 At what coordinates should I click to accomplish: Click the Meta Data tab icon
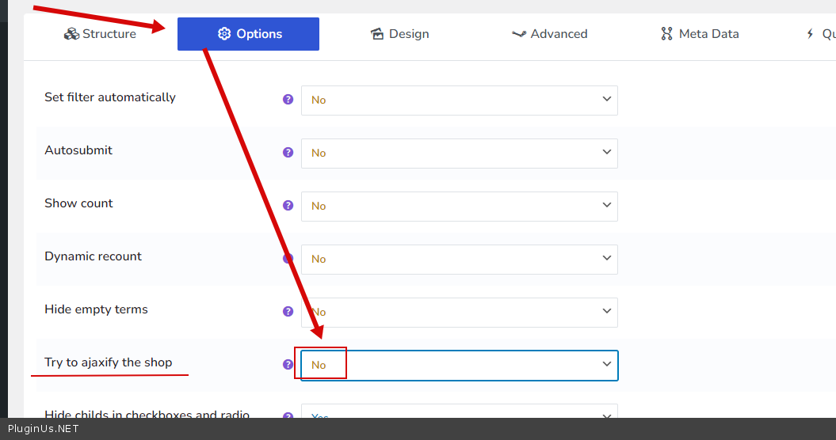tap(666, 34)
